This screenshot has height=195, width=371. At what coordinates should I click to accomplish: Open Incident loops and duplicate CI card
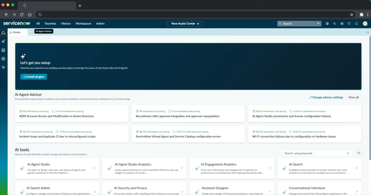pyautogui.click(x=72, y=134)
